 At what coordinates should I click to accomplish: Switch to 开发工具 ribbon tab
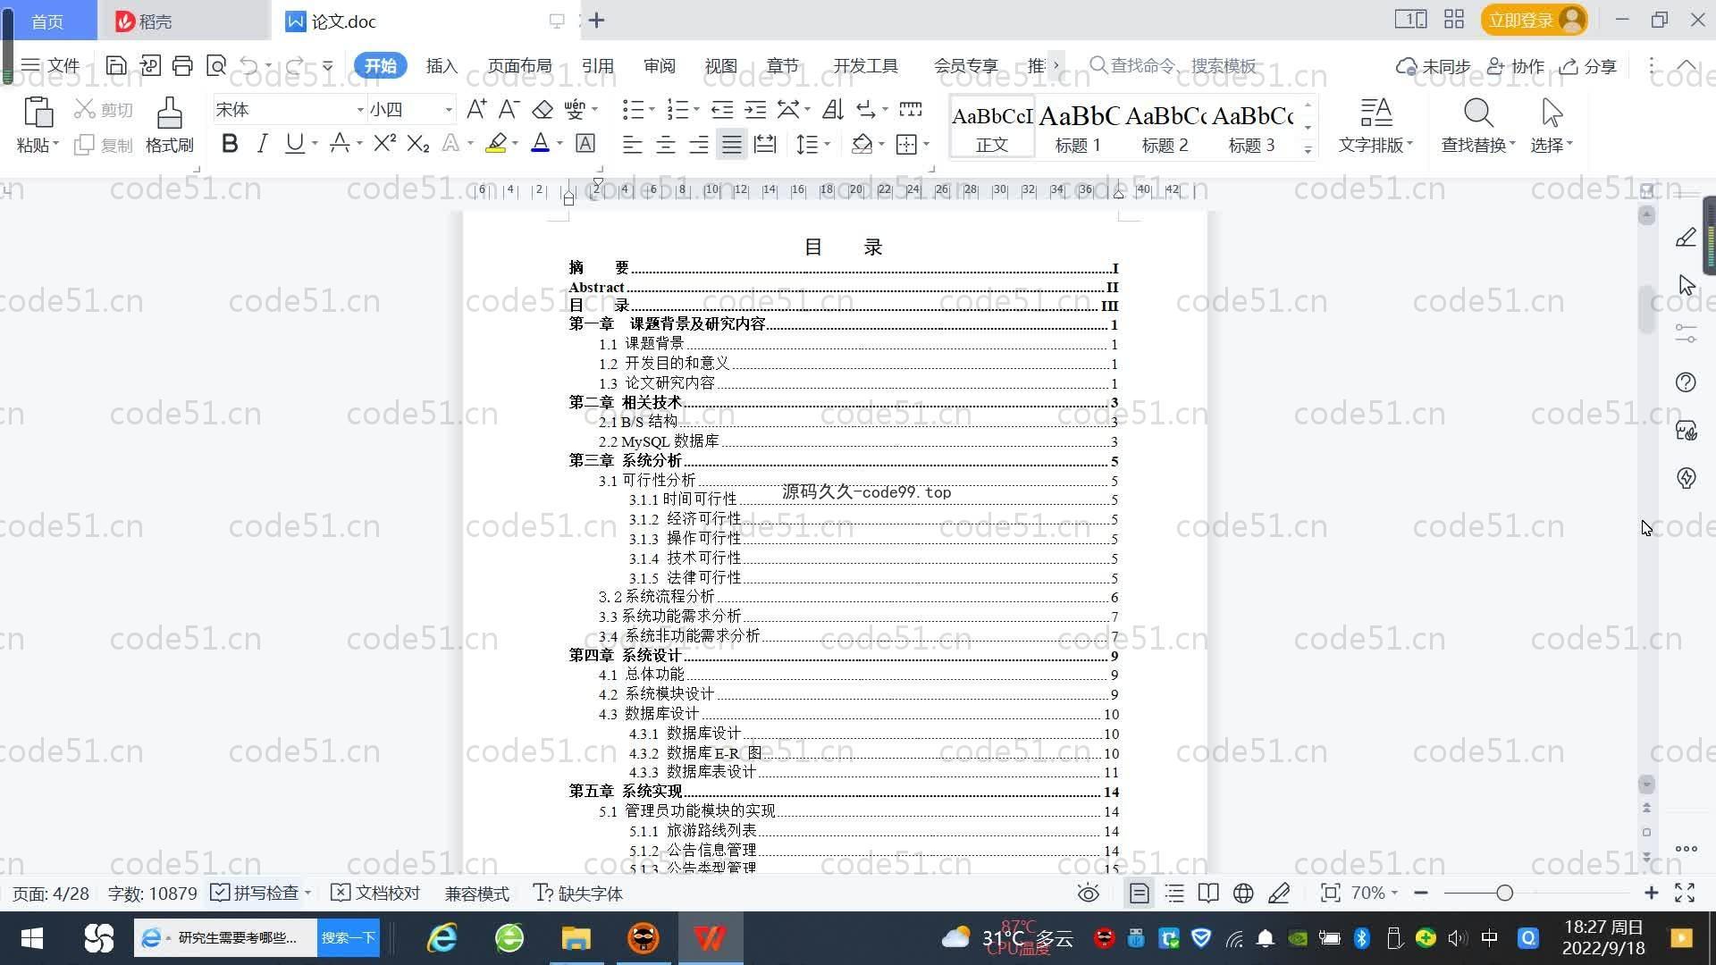pos(865,65)
